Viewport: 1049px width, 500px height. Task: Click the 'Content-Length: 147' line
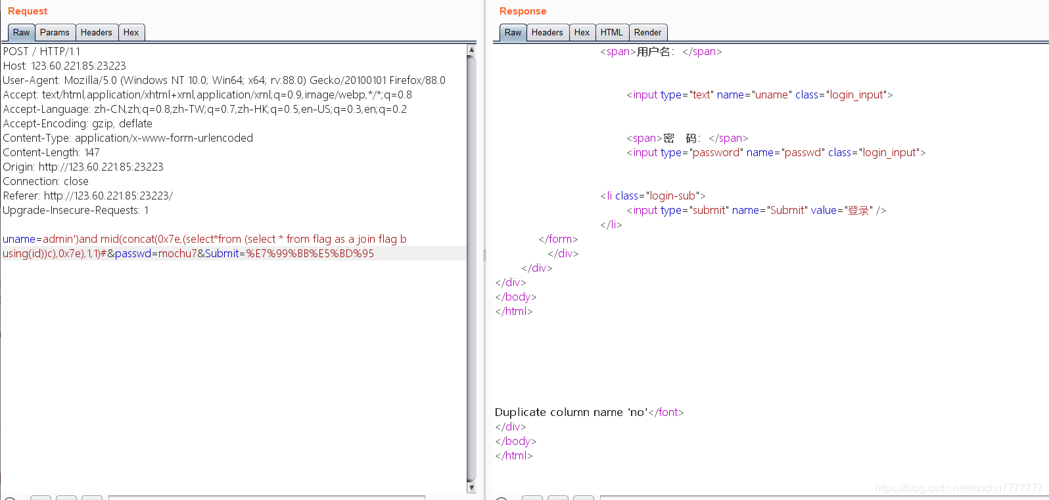51,152
